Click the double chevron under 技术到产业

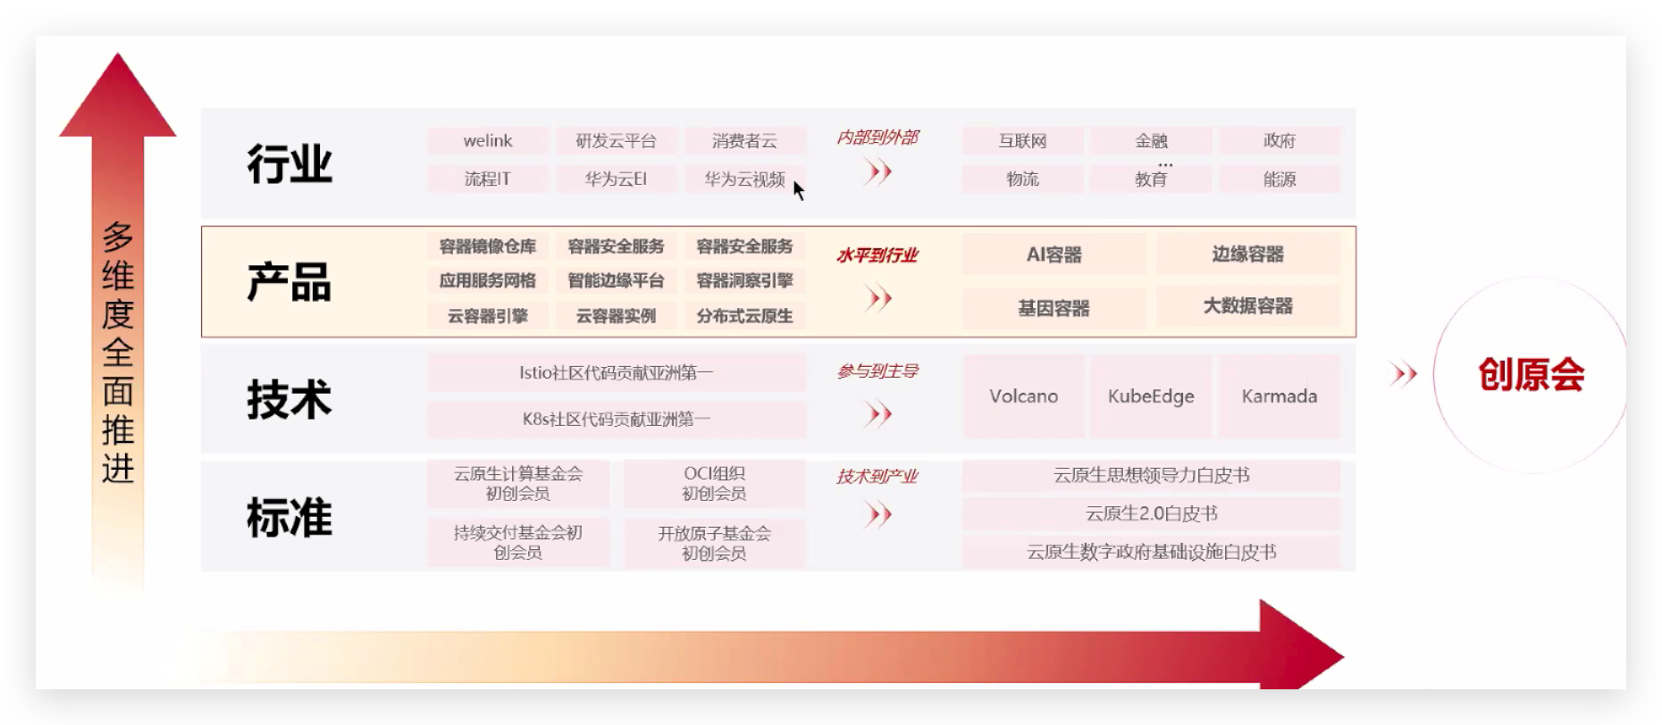877,514
